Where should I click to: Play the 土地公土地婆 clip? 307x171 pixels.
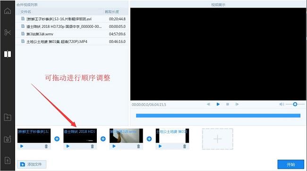[160, 146]
